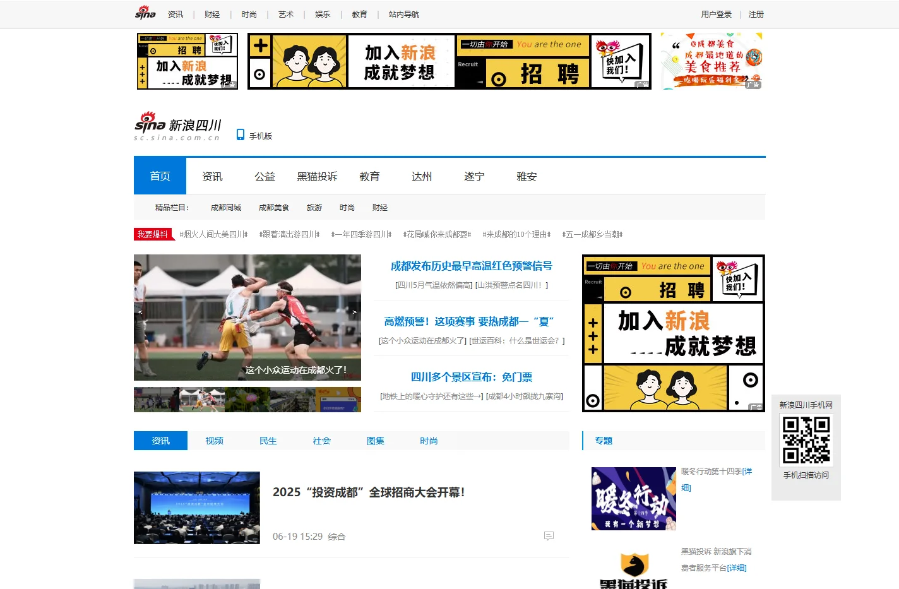This screenshot has height=589, width=899.
Task: Click the 新浪四川手机网 QR code
Action: 806,440
